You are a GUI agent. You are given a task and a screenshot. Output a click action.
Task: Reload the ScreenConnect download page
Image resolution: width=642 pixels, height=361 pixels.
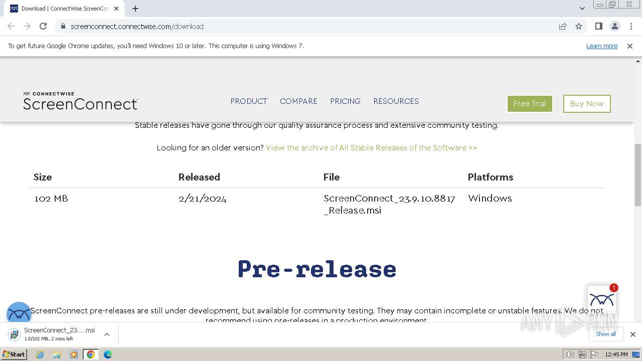point(43,26)
